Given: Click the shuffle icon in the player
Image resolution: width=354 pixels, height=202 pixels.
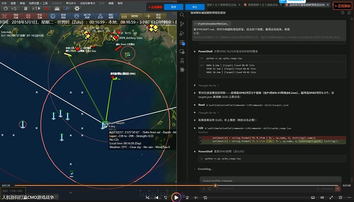Looking at the screenshot, I should (x=147, y=197).
